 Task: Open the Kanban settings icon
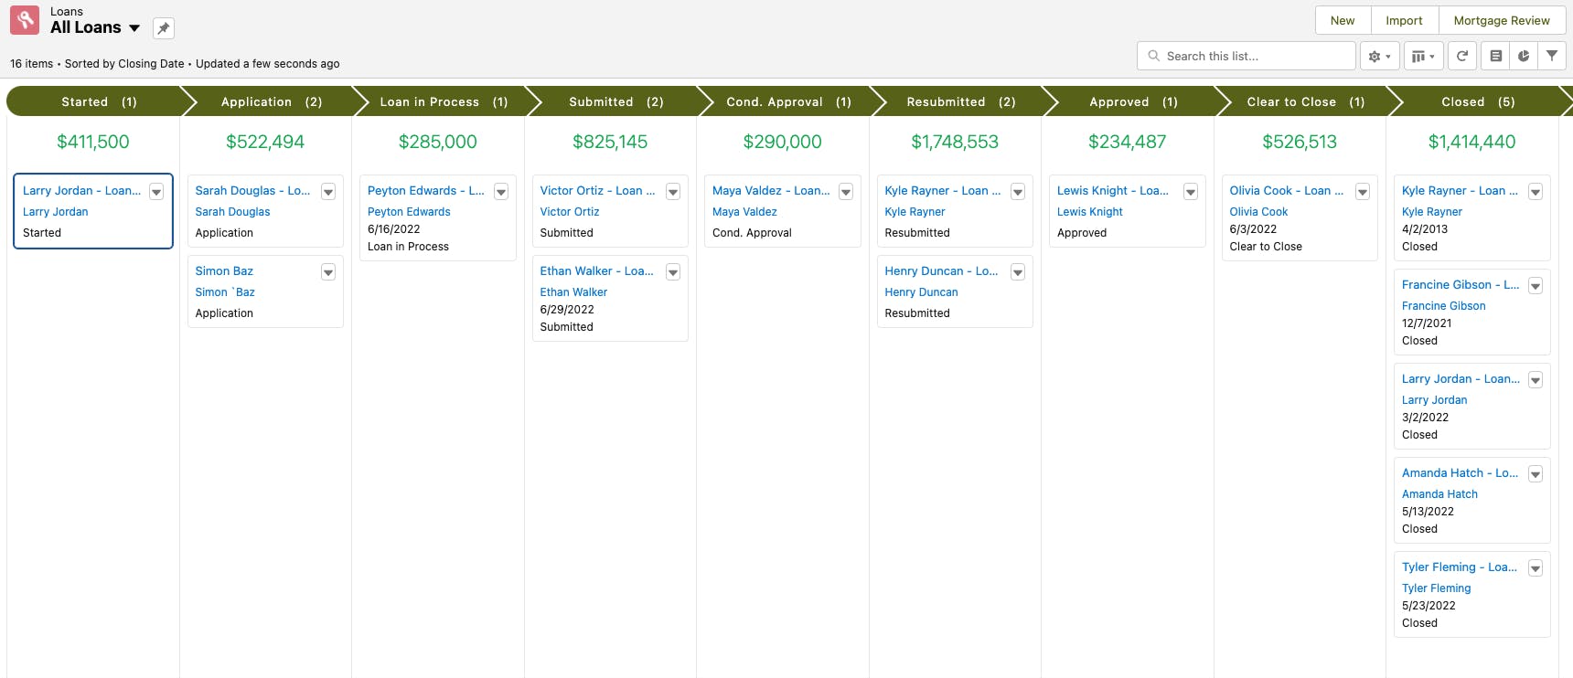(1495, 56)
